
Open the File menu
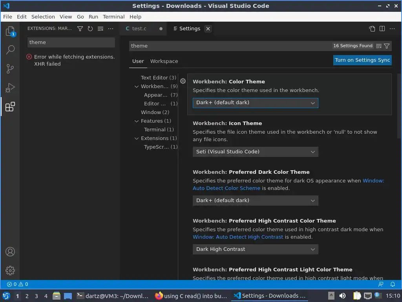tap(7, 17)
